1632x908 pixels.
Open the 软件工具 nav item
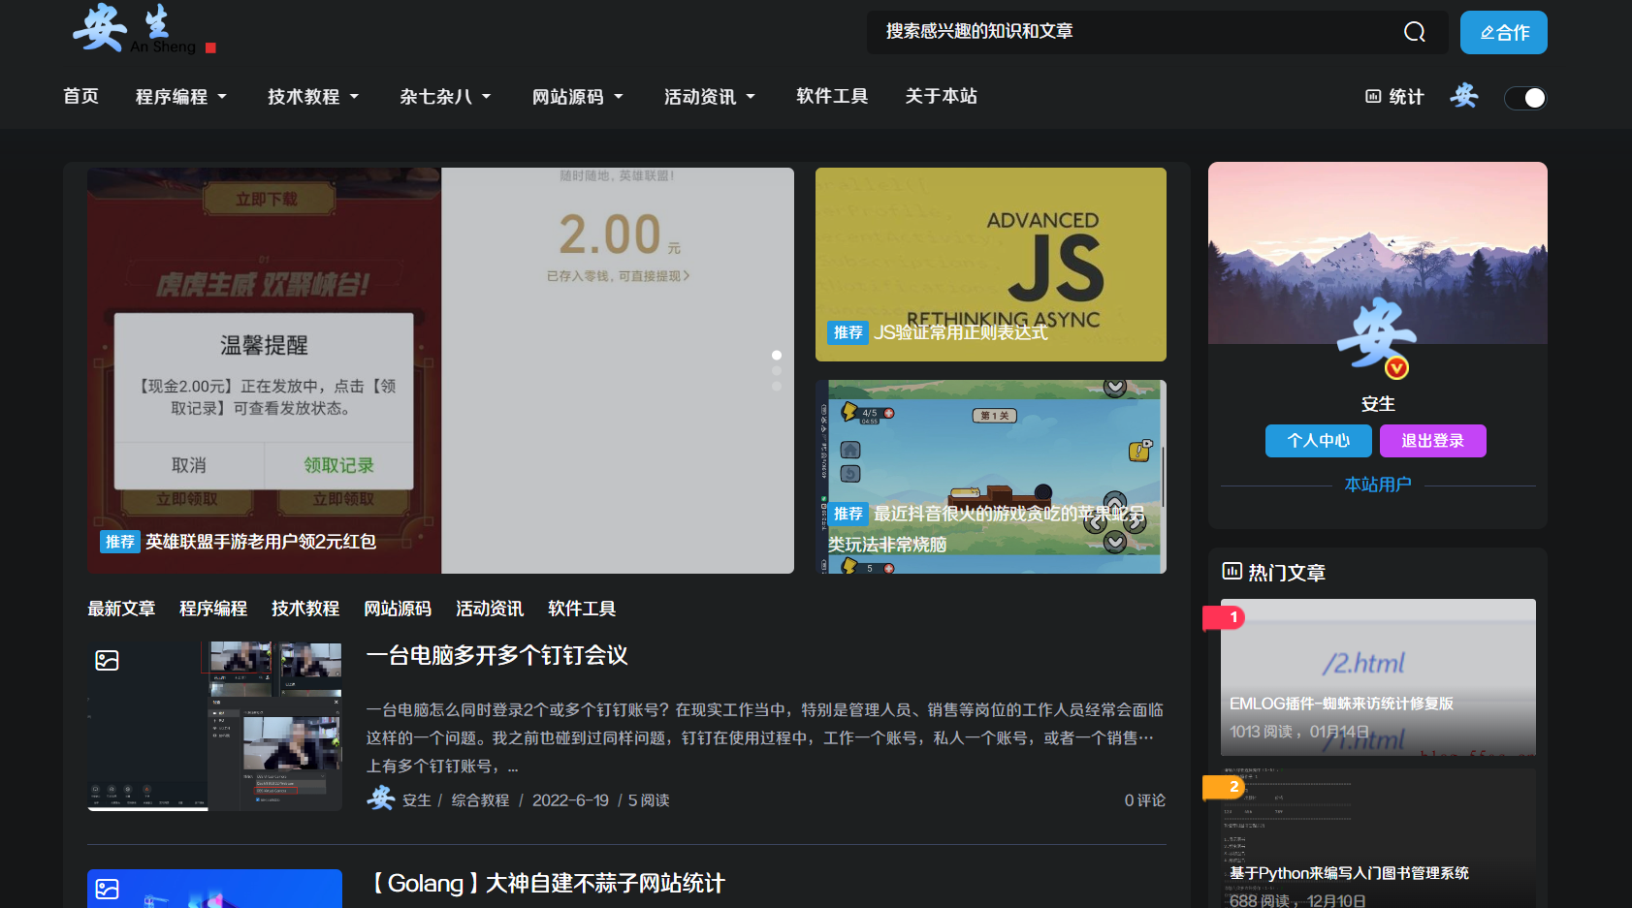coord(832,96)
